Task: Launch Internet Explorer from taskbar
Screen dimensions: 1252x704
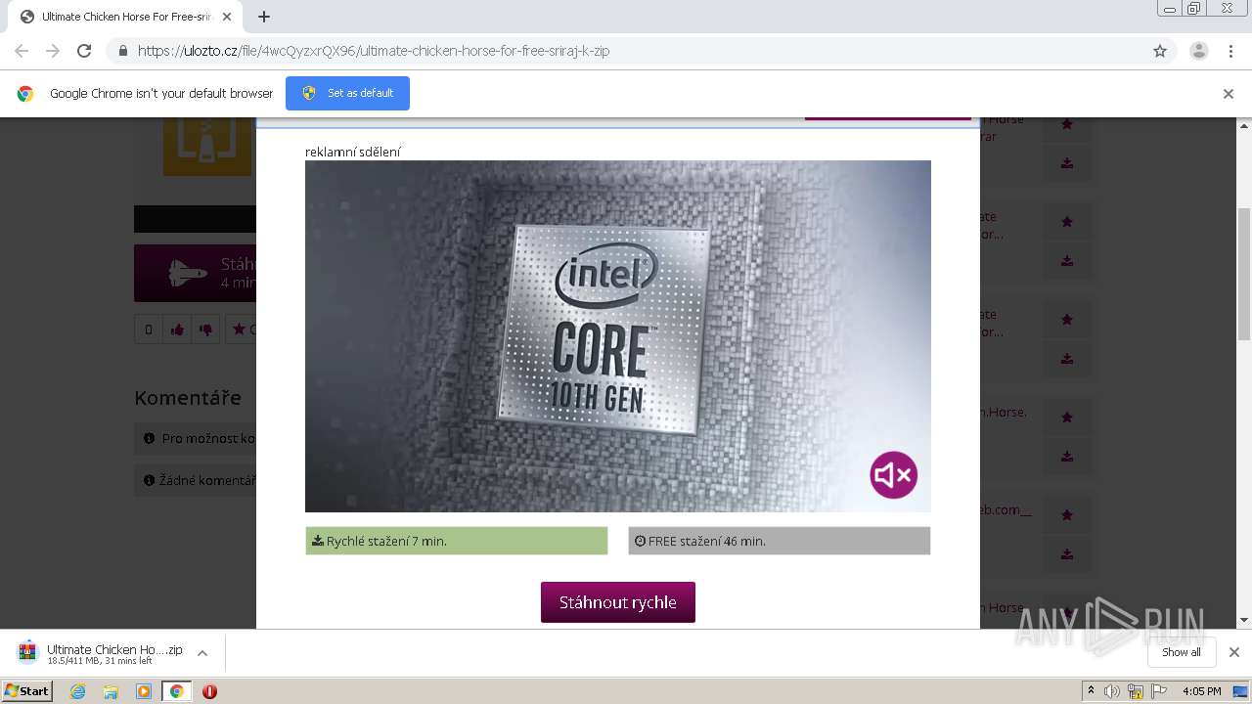Action: tap(78, 691)
